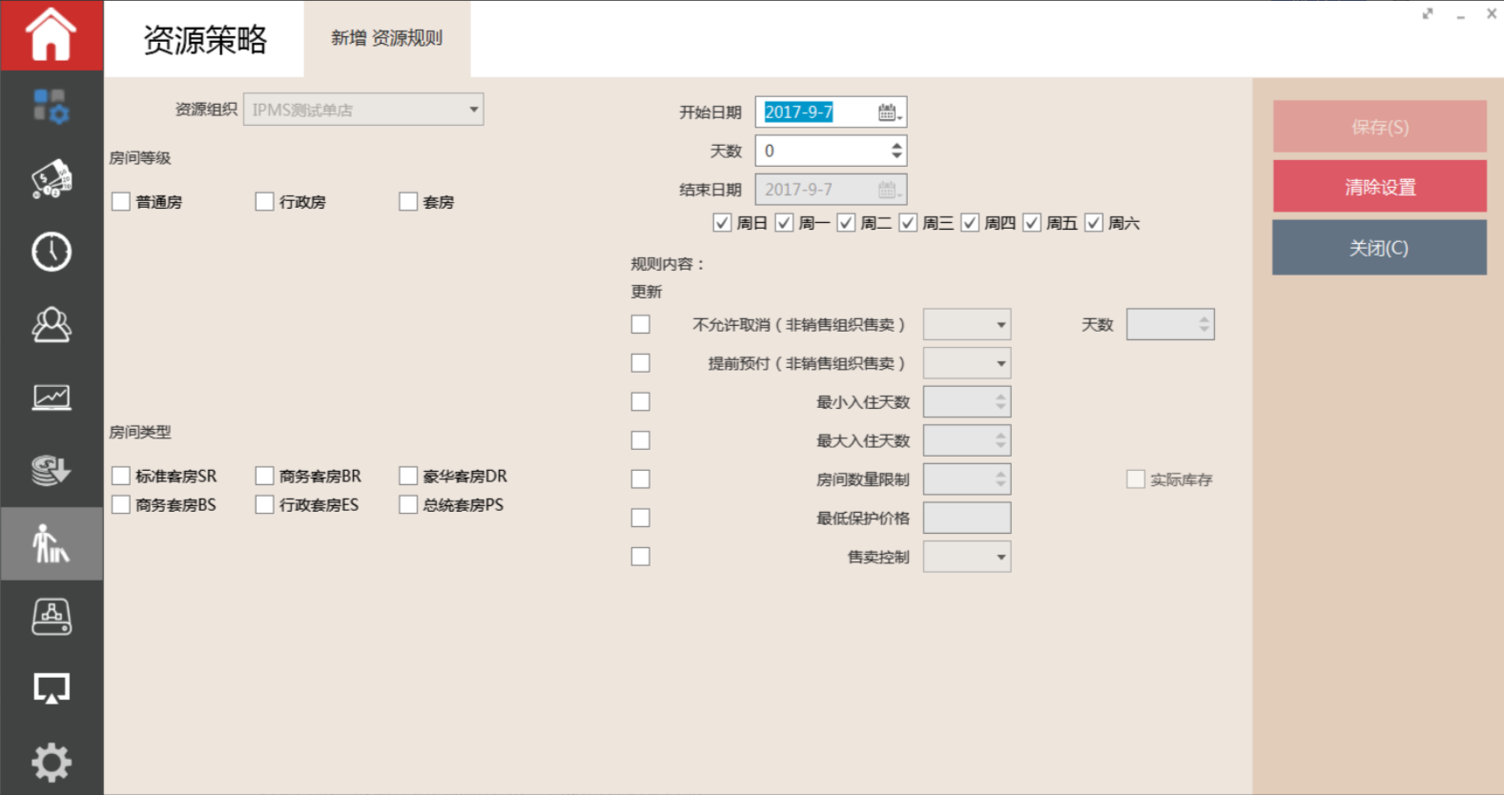Click the 最低保护价格 input field
Image resolution: width=1504 pixels, height=795 pixels.
point(966,519)
